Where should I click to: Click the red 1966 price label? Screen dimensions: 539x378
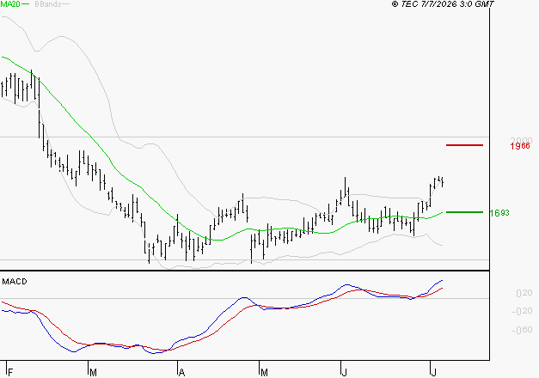[520, 146]
